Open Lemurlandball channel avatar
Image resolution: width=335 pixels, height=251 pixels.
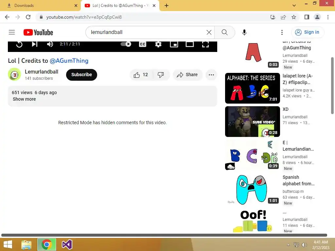coord(14,75)
